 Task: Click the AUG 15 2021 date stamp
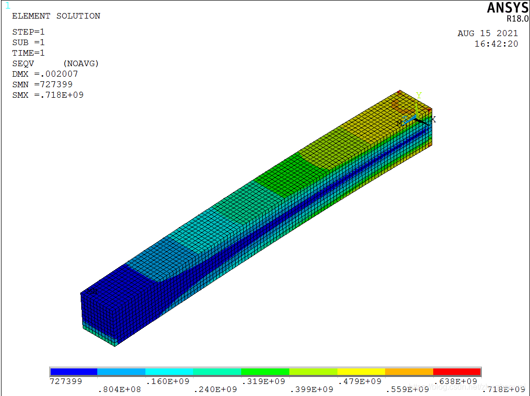pyautogui.click(x=487, y=34)
